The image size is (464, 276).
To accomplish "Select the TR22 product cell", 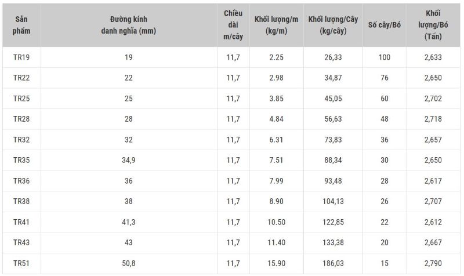I will [x=21, y=78].
